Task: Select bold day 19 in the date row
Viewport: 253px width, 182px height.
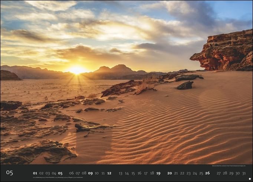Action: pos(158,173)
